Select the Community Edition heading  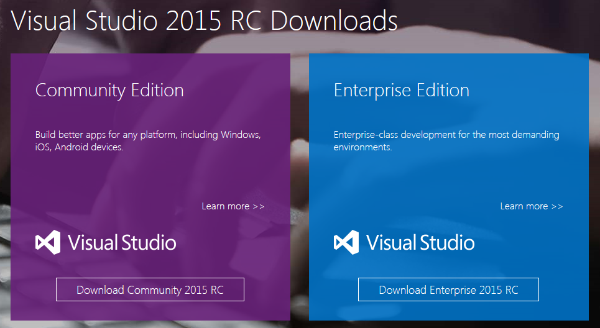click(109, 91)
